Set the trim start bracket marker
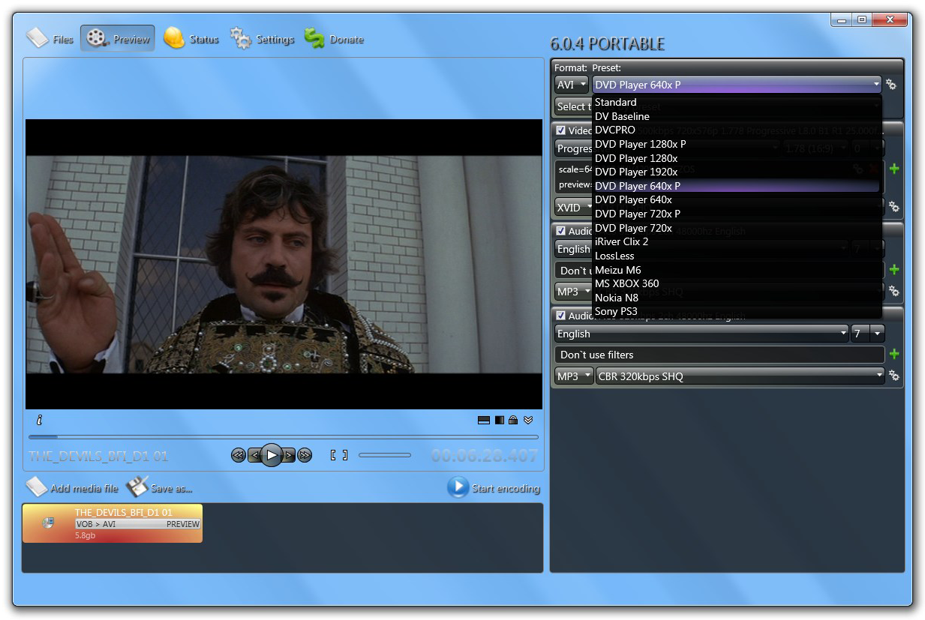The image size is (925, 620). click(x=333, y=455)
